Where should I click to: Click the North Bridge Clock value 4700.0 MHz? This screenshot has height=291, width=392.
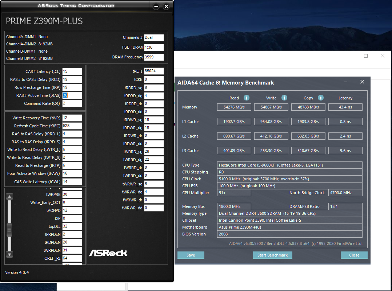tap(345, 193)
